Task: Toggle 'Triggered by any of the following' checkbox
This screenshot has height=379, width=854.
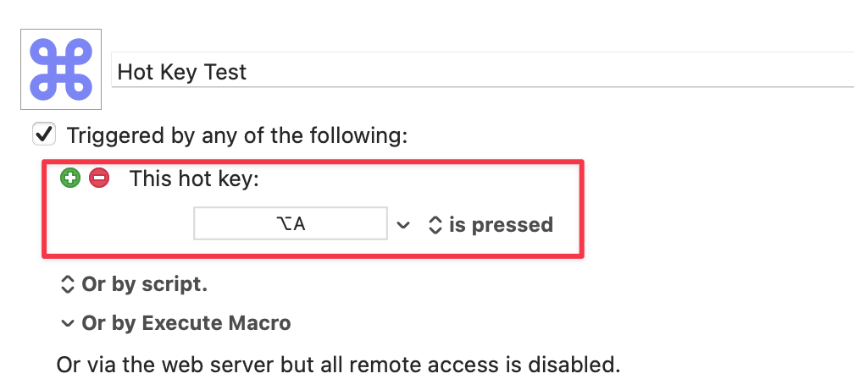Action: tap(43, 135)
